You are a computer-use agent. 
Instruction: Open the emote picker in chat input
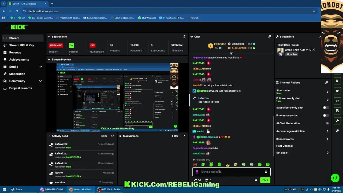[x=266, y=172]
